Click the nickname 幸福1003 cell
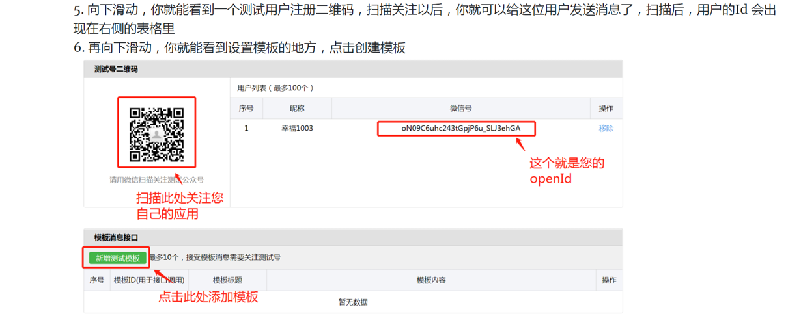Image resolution: width=801 pixels, height=329 pixels. 297,129
